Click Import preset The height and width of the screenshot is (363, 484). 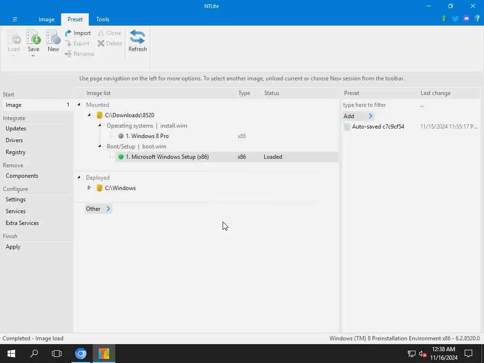[x=78, y=33]
